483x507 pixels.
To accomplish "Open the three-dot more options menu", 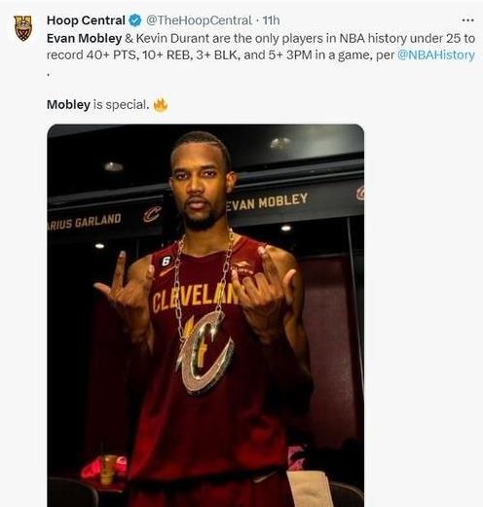I will [x=467, y=20].
